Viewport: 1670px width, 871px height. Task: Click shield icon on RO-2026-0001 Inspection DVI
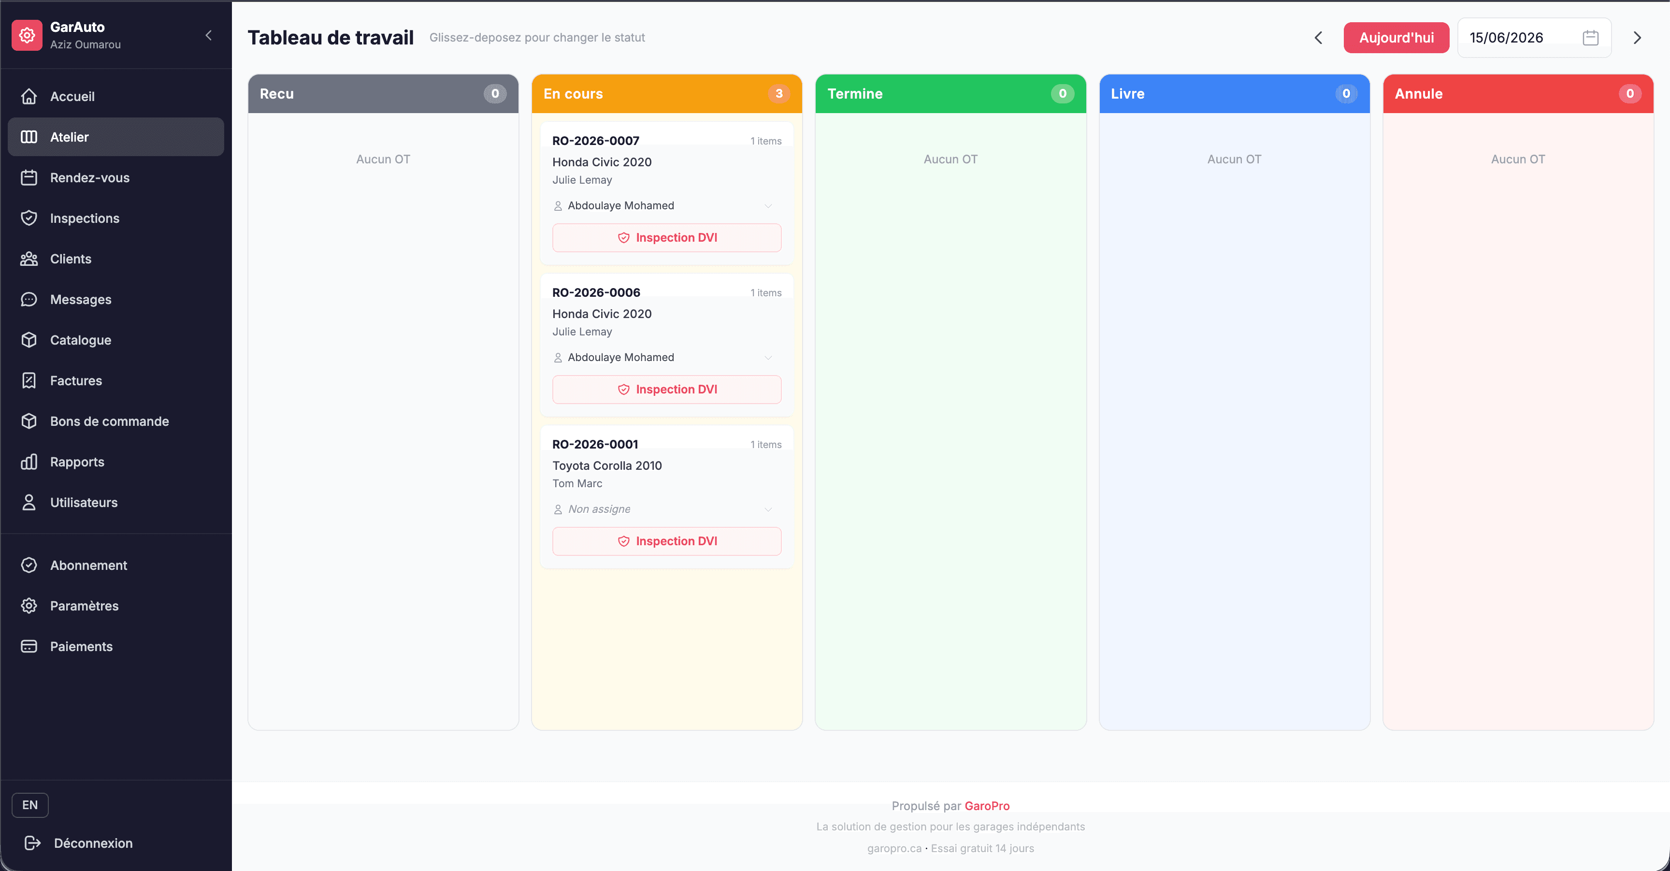pyautogui.click(x=624, y=541)
